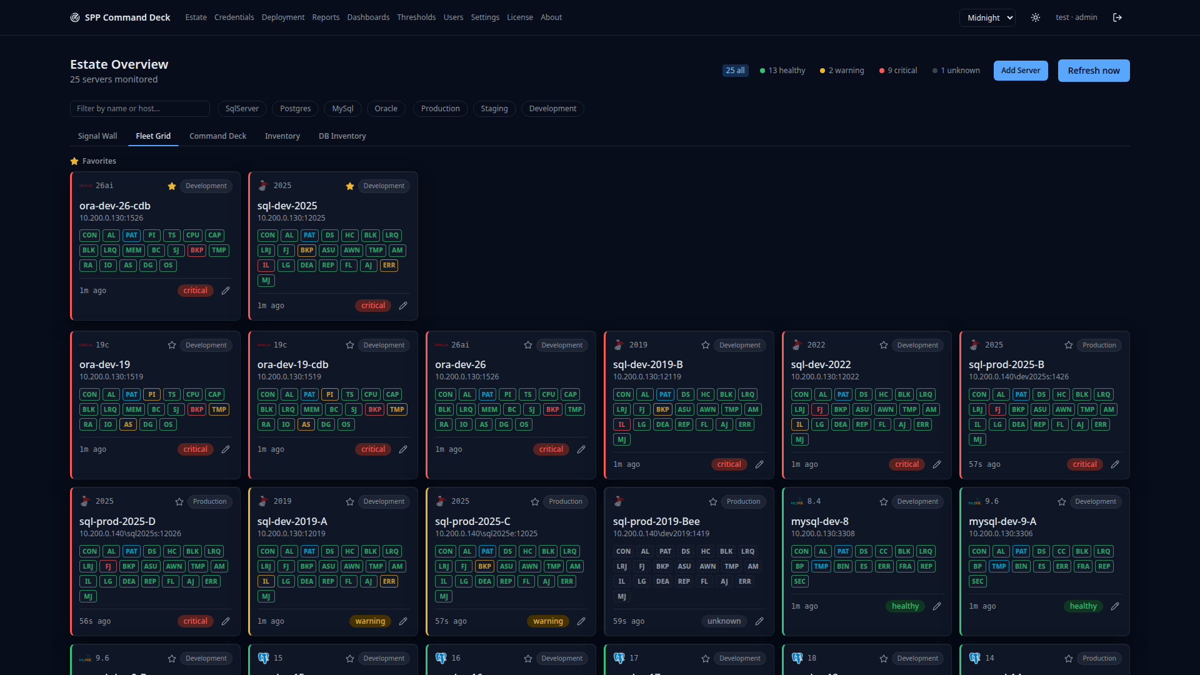Filter servers by SqlServer chip
Viewport: 1200px width, 675px height.
(242, 109)
